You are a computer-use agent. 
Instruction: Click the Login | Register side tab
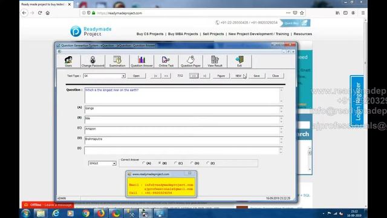click(357, 101)
